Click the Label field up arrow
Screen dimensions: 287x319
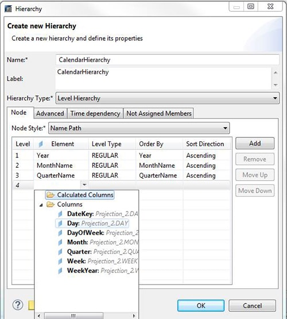276,72
